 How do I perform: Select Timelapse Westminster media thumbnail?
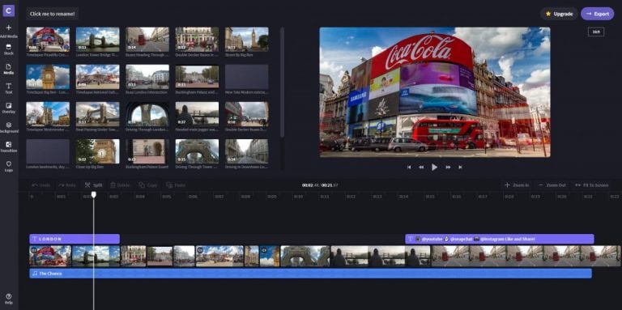(x=48, y=114)
